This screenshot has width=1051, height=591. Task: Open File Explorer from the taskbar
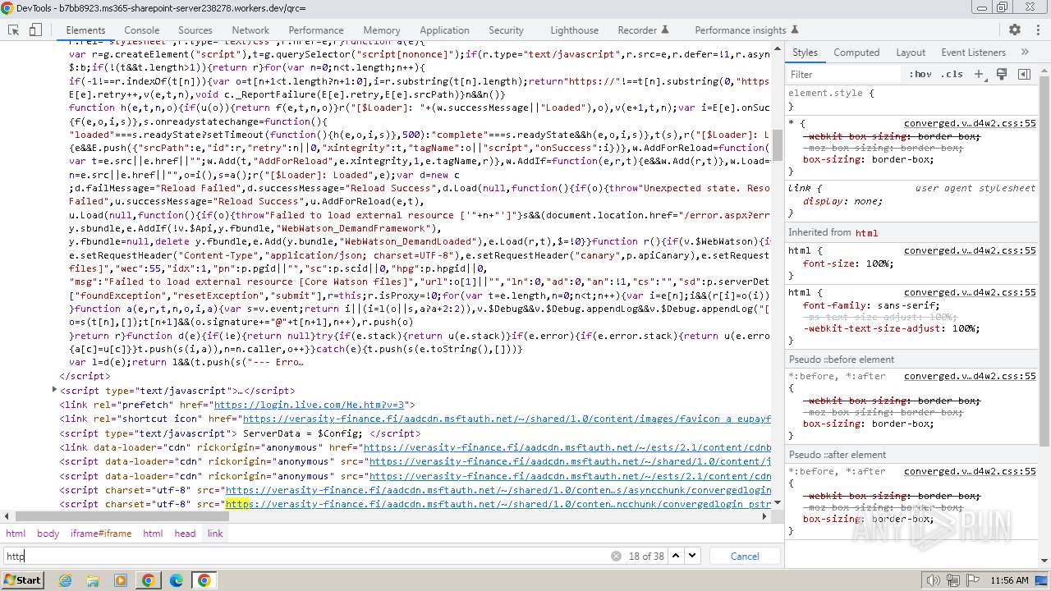pyautogui.click(x=93, y=580)
